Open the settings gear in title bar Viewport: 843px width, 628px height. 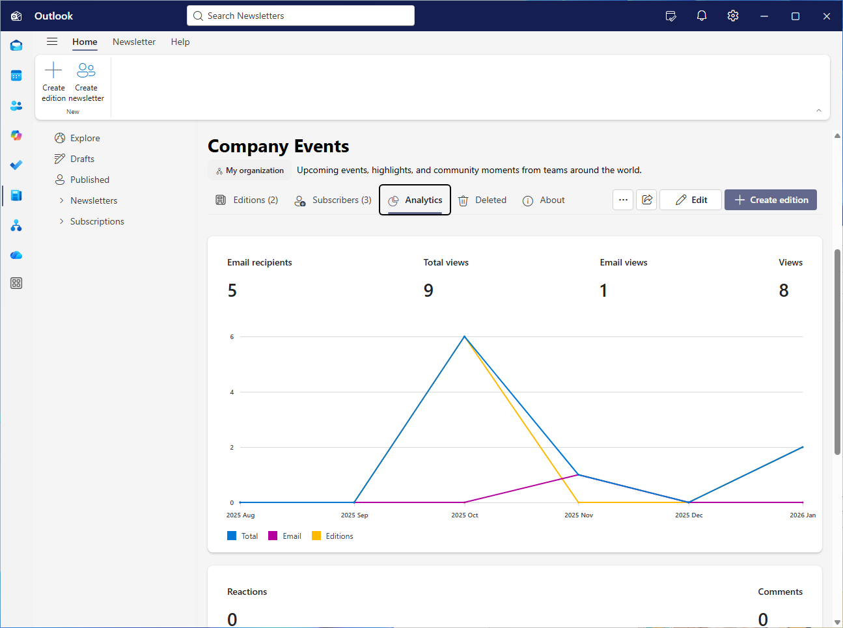click(732, 16)
